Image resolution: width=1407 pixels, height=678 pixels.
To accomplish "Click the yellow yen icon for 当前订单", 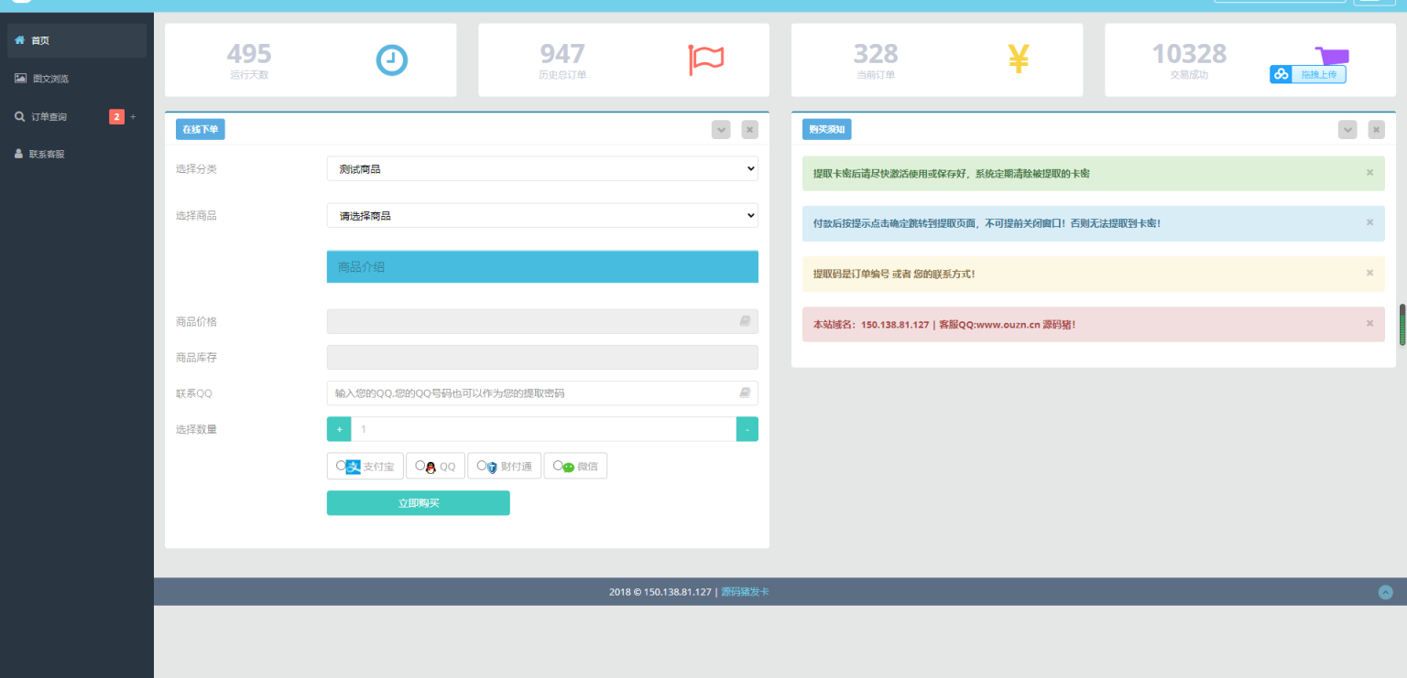I will click(x=1019, y=59).
